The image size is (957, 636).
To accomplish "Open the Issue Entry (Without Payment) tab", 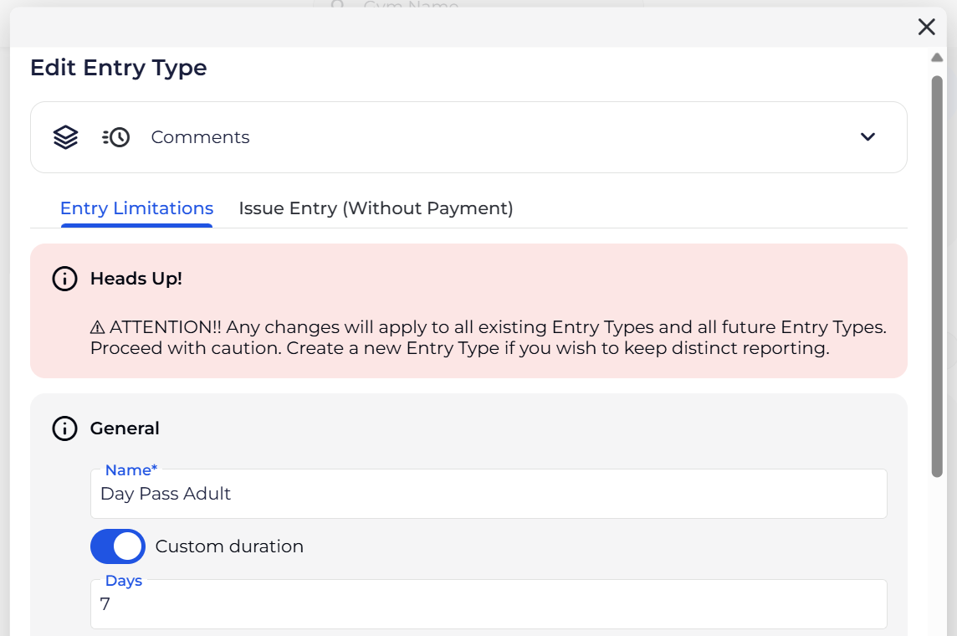I will pos(376,208).
